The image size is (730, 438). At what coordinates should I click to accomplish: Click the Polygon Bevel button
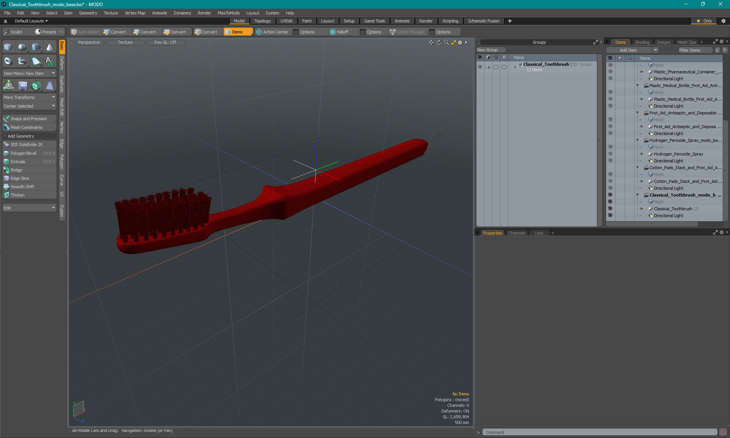tap(24, 153)
